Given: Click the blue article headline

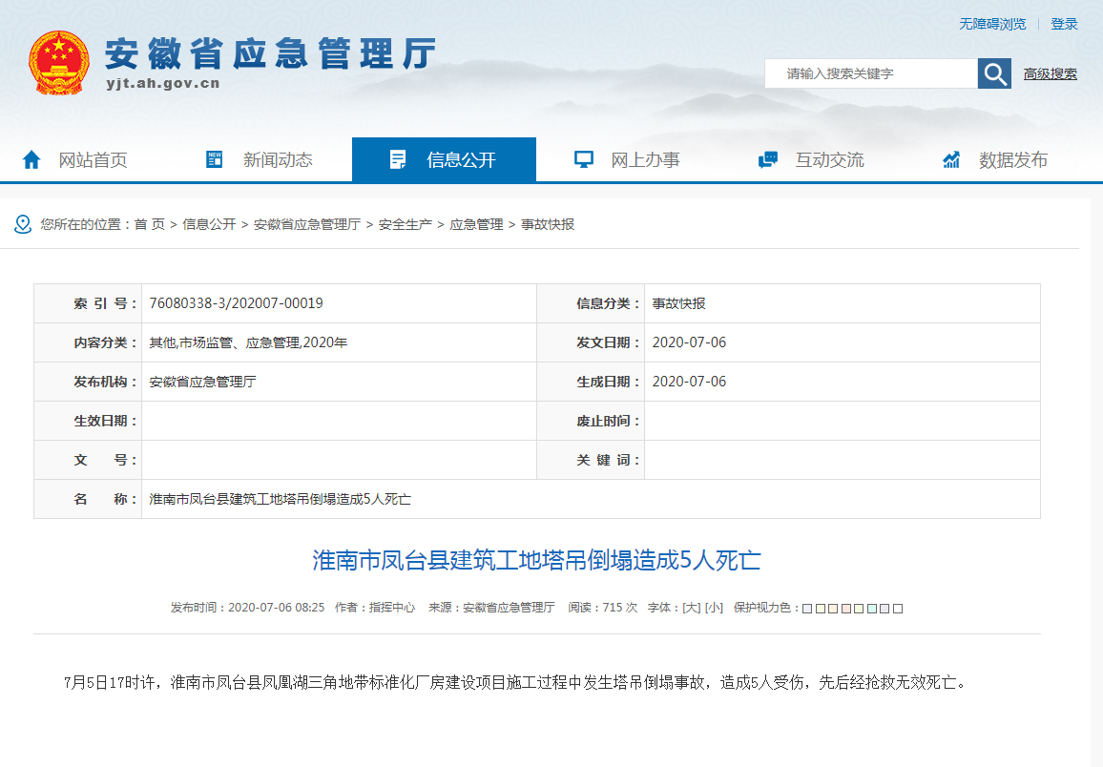Looking at the screenshot, I should 537,560.
